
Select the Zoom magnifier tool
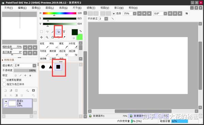47,37
